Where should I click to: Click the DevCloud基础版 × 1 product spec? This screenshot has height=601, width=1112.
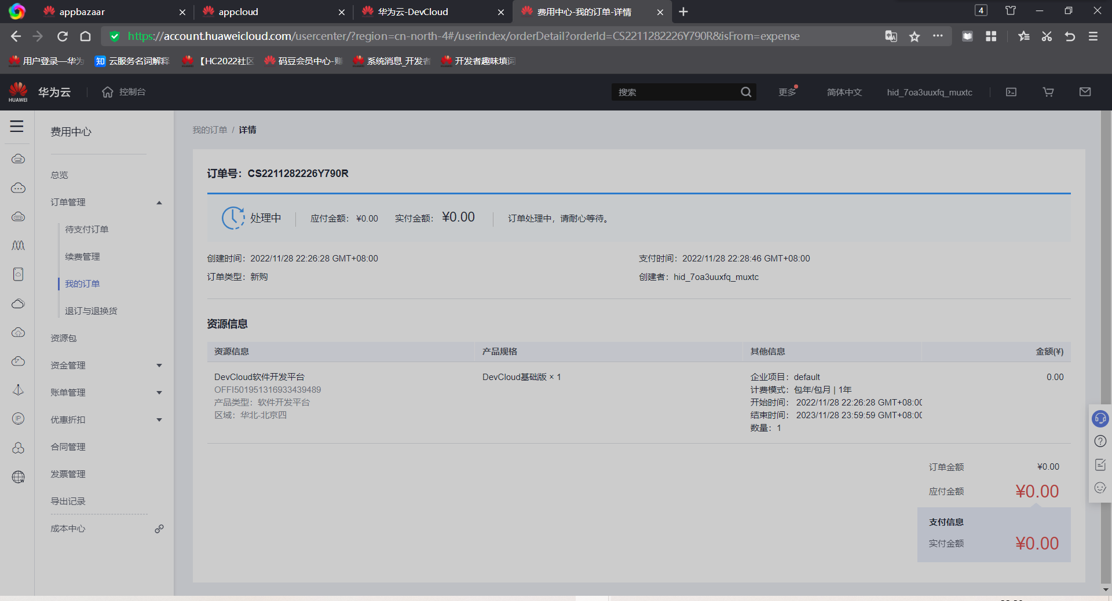coord(522,377)
